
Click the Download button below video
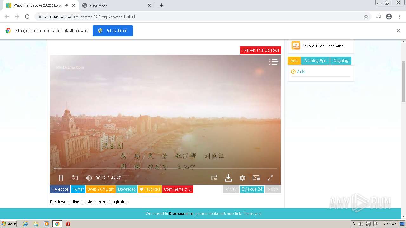[x=127, y=189]
